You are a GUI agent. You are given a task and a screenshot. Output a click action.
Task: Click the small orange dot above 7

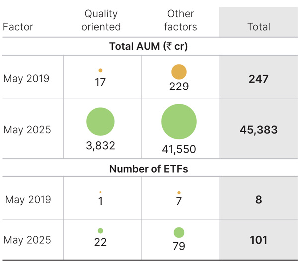179,192
